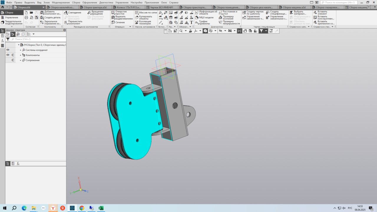
Task: Open the Моделирование menu
Action: (61, 2)
